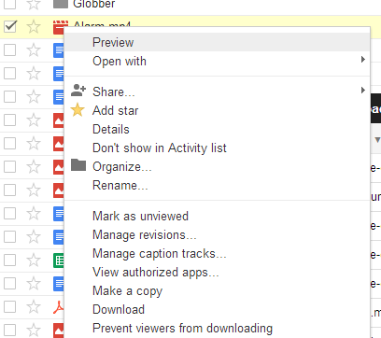This screenshot has width=381, height=338.
Task: Uncheck the Alarm.mp4 row checkbox
Action: pyautogui.click(x=10, y=26)
